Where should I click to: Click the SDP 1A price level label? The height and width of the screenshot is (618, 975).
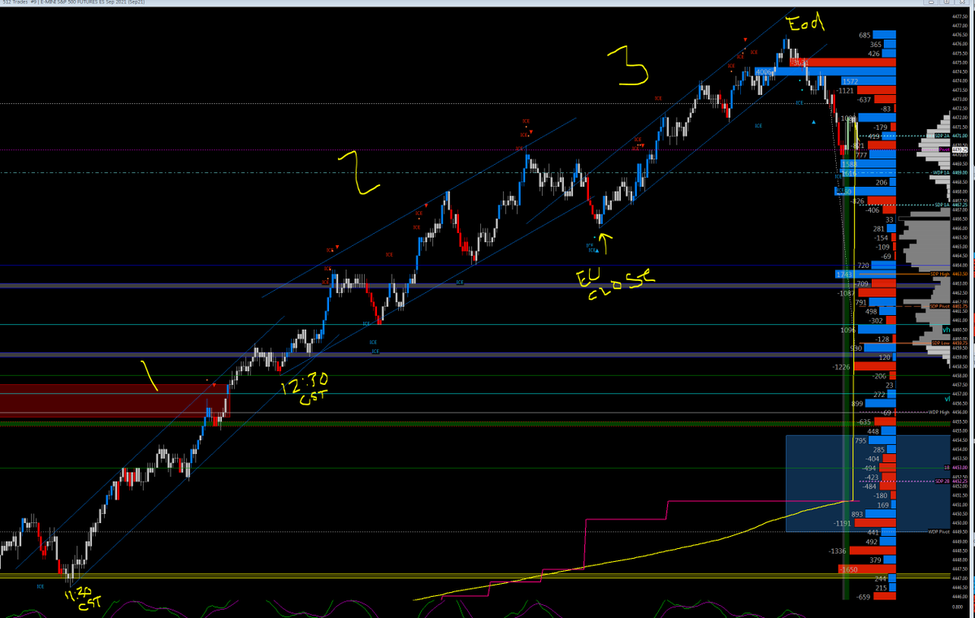pyautogui.click(x=942, y=204)
